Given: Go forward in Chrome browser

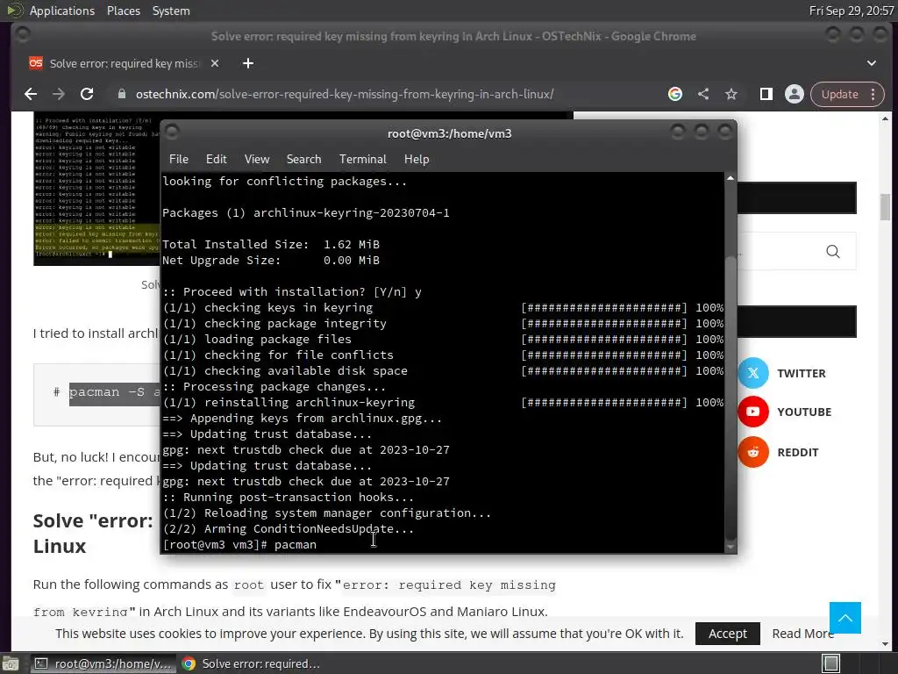Looking at the screenshot, I should point(59,94).
